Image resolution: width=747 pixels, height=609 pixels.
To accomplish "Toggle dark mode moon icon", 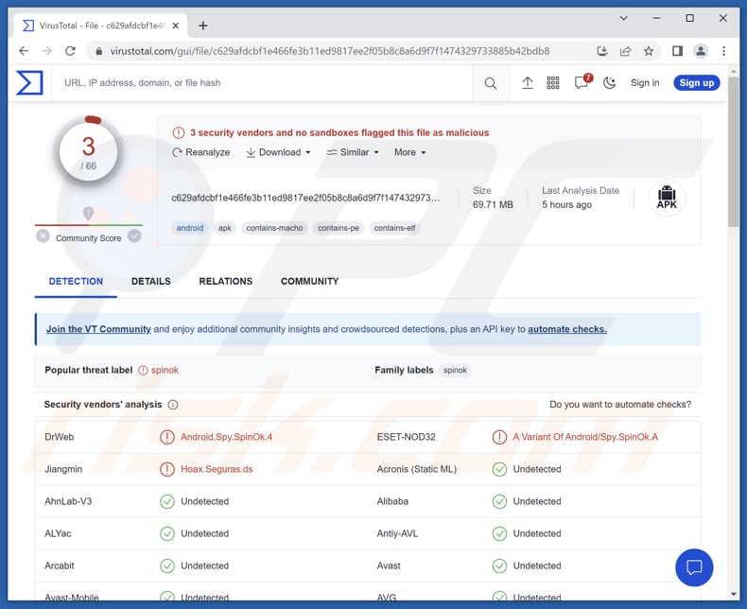I will pos(609,83).
